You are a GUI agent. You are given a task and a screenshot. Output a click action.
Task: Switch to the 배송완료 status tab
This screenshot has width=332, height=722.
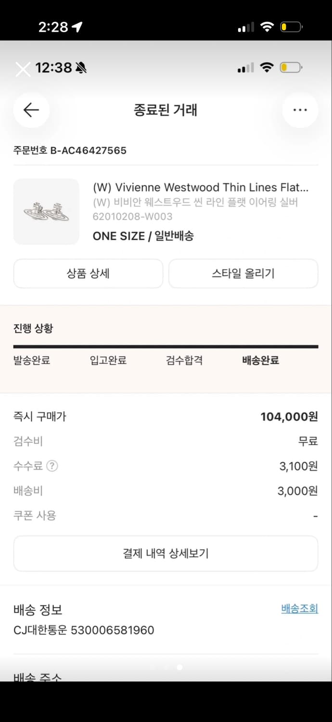coord(260,360)
